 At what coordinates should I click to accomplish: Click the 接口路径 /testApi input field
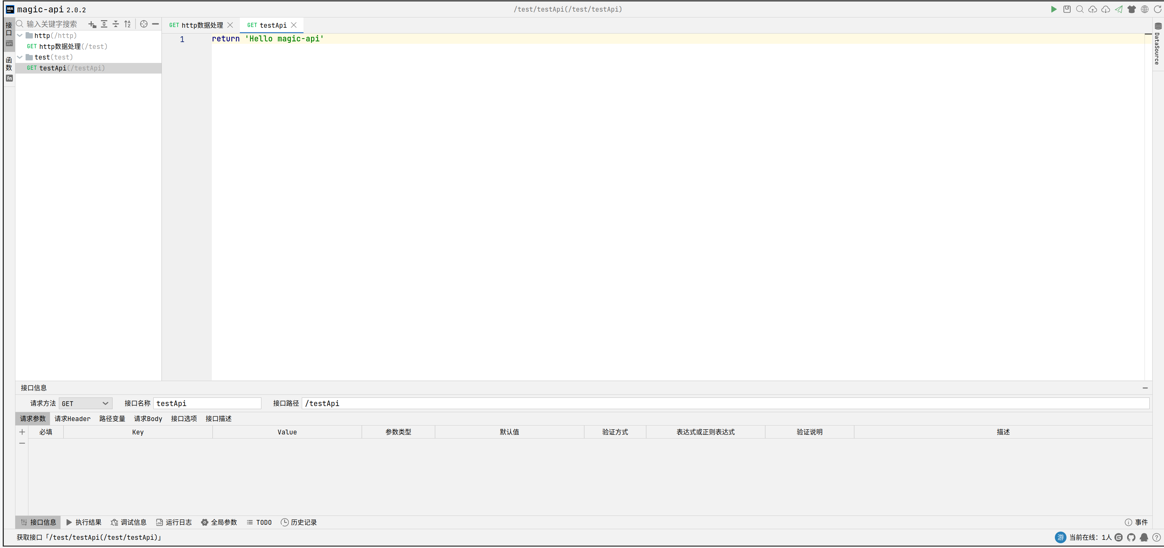[x=726, y=403]
